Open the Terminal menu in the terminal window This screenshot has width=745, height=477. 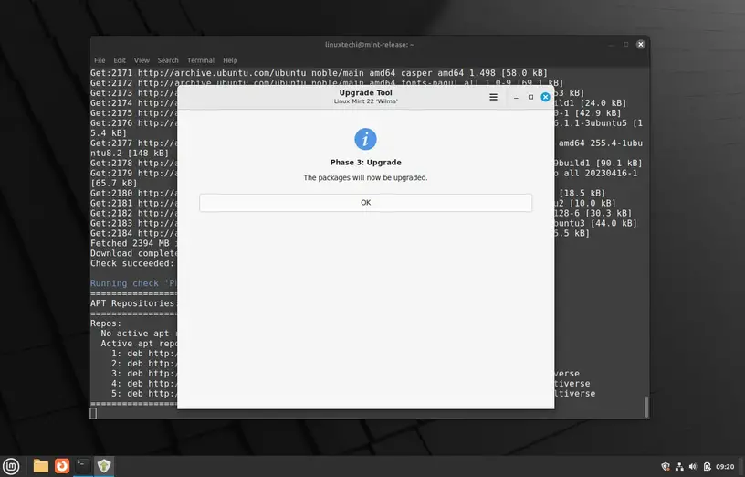point(201,60)
